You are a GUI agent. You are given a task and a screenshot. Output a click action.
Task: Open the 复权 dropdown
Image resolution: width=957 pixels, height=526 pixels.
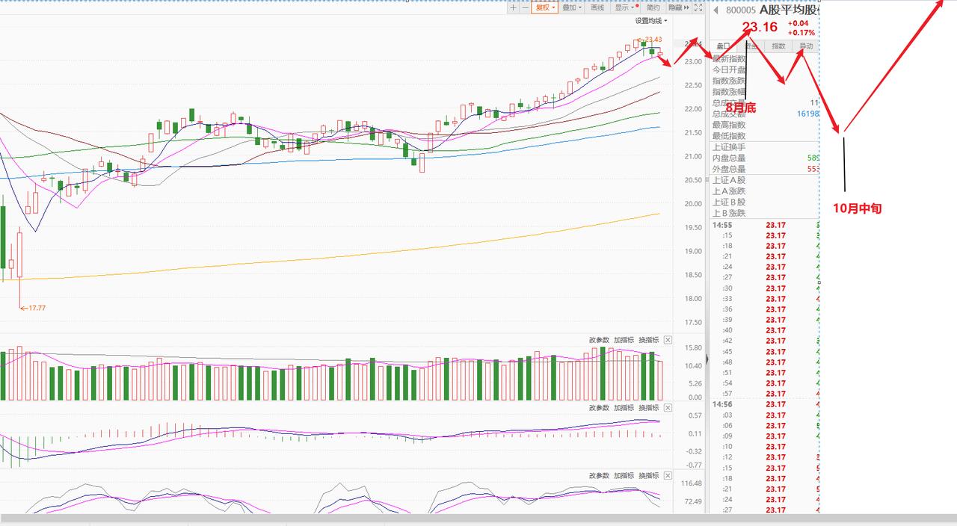pyautogui.click(x=545, y=7)
